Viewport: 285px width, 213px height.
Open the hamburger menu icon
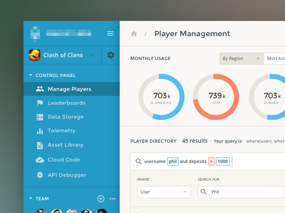110,33
